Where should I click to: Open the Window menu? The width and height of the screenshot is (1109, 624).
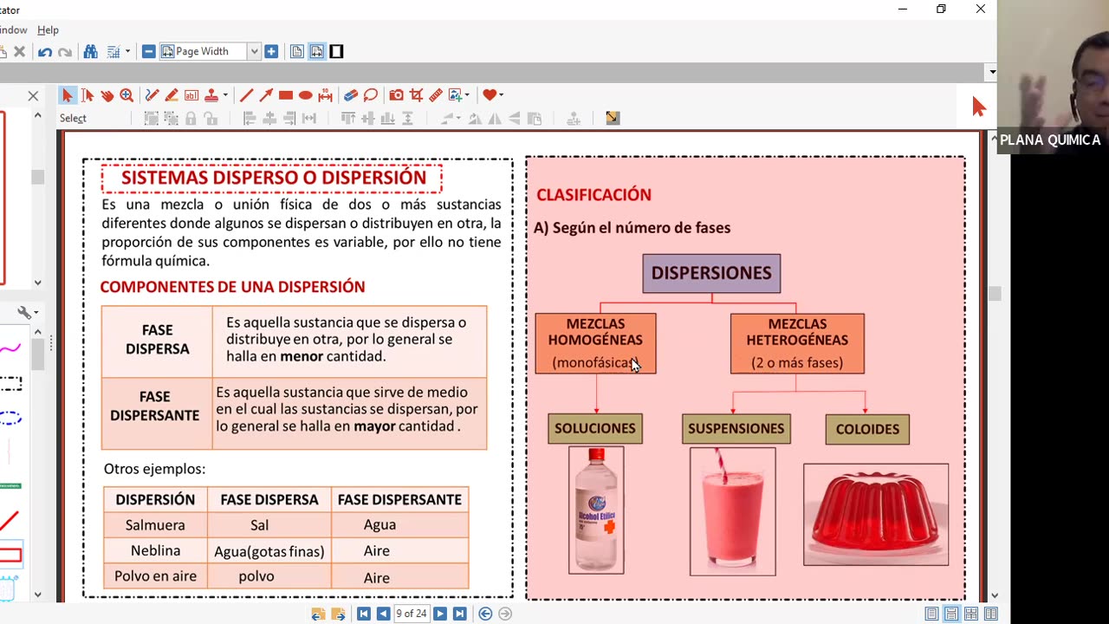(x=12, y=30)
